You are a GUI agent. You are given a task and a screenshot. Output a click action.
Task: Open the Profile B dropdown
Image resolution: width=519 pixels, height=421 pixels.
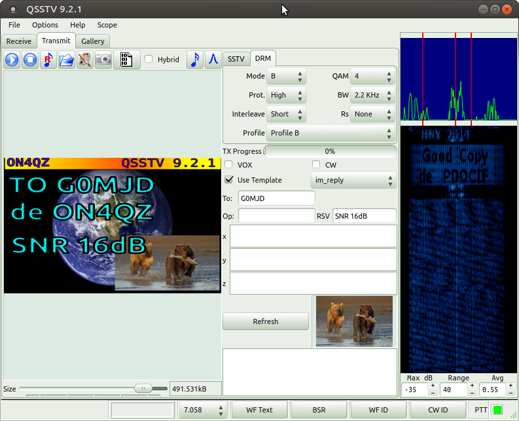click(x=330, y=133)
